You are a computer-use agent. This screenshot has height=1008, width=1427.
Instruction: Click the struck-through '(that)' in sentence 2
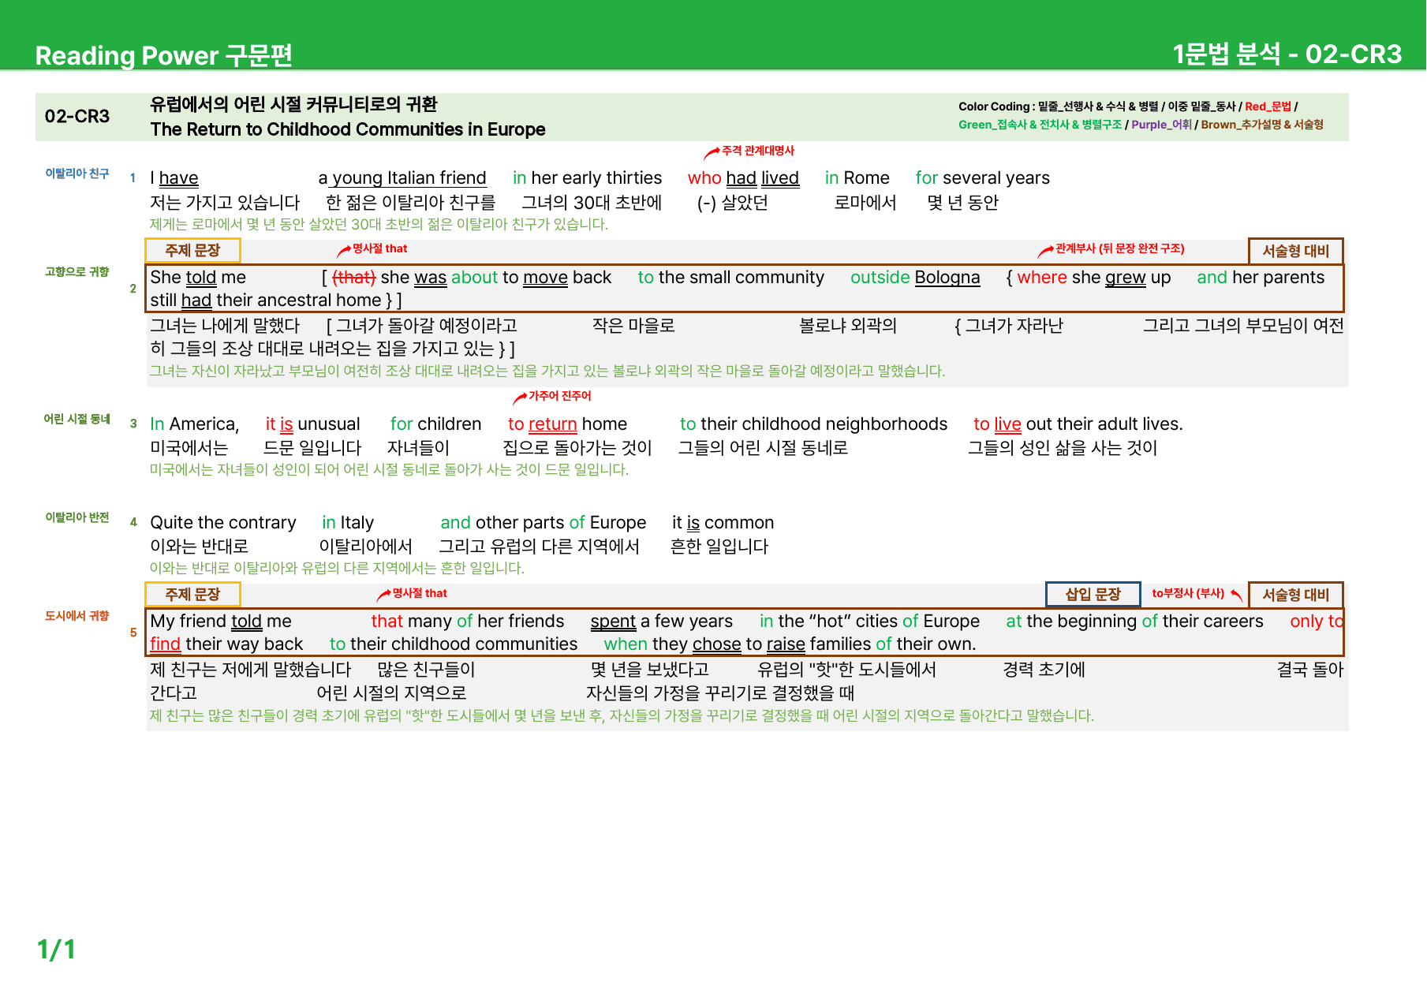coord(354,278)
